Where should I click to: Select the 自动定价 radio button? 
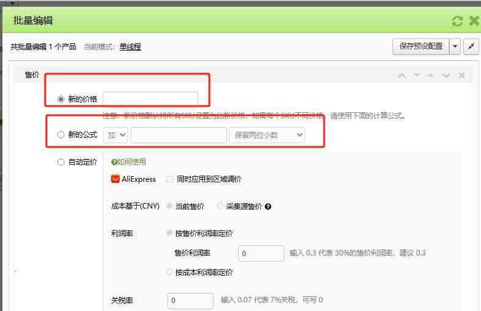point(61,162)
